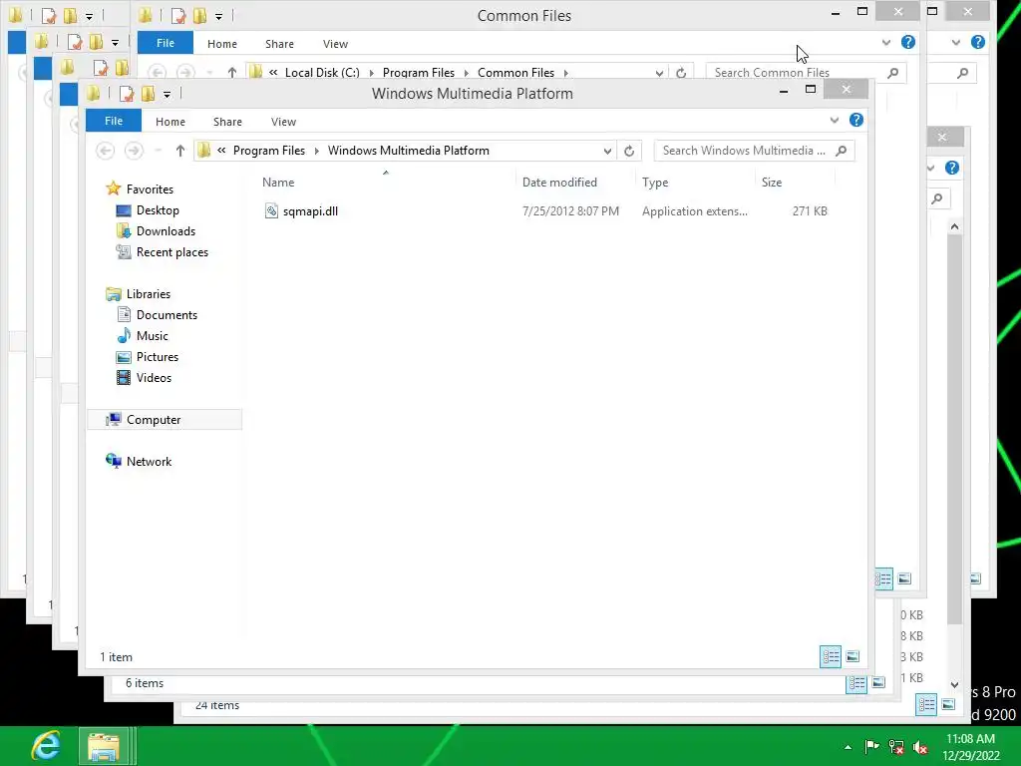1021x766 pixels.
Task: Click Favorites star icon in sidebar
Action: [x=114, y=189]
